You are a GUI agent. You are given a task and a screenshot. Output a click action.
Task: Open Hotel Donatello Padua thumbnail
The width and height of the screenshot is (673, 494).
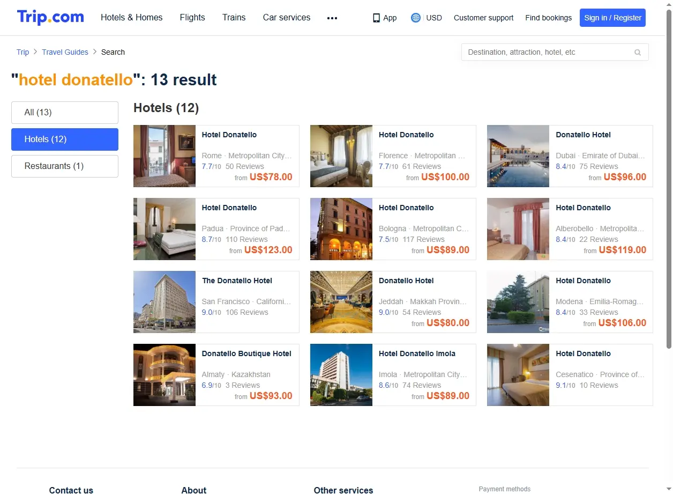click(164, 229)
